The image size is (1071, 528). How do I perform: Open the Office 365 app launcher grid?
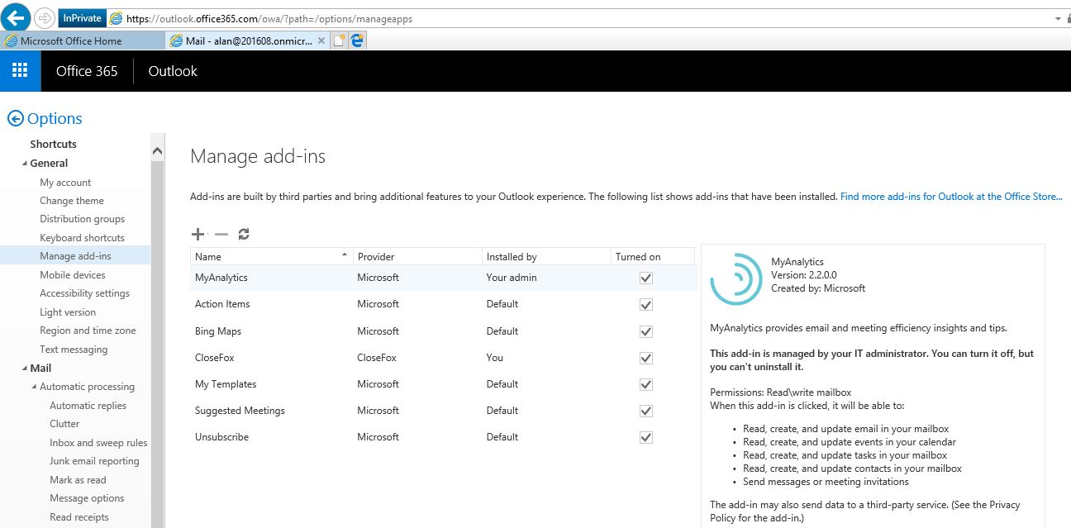pos(21,71)
